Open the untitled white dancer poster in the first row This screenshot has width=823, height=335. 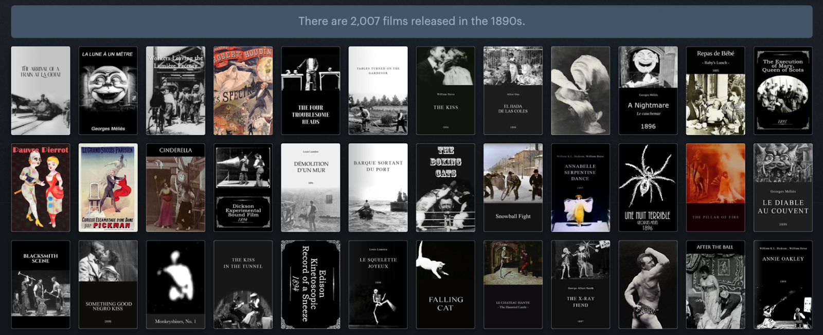tap(581, 91)
